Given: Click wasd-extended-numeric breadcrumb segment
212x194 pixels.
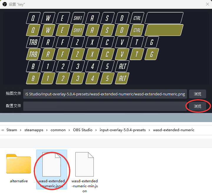Looking at the screenshot, I should click(x=173, y=130).
